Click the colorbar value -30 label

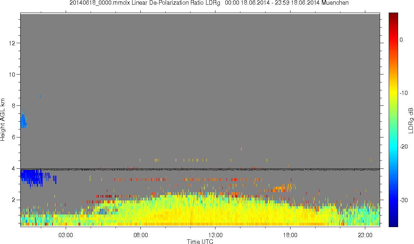pyautogui.click(x=404, y=200)
